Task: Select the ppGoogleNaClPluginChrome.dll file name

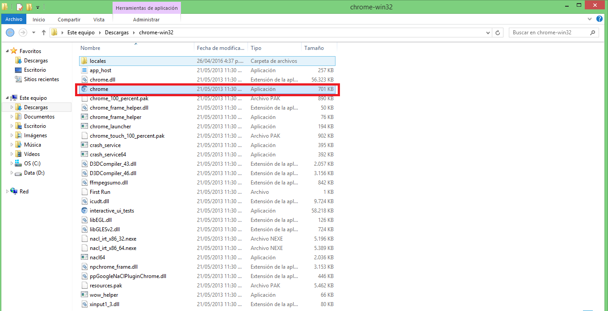Action: pyautogui.click(x=128, y=276)
